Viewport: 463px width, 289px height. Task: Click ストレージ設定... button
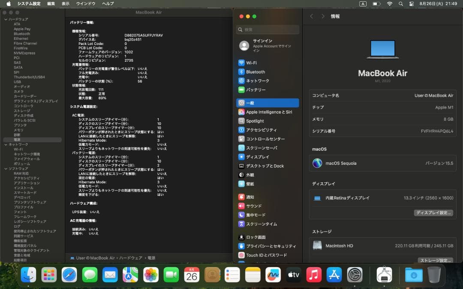coord(435,260)
